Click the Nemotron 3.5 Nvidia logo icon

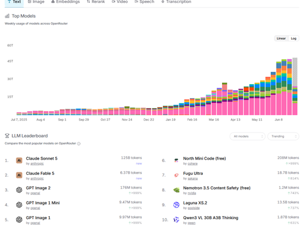[x=176, y=190]
